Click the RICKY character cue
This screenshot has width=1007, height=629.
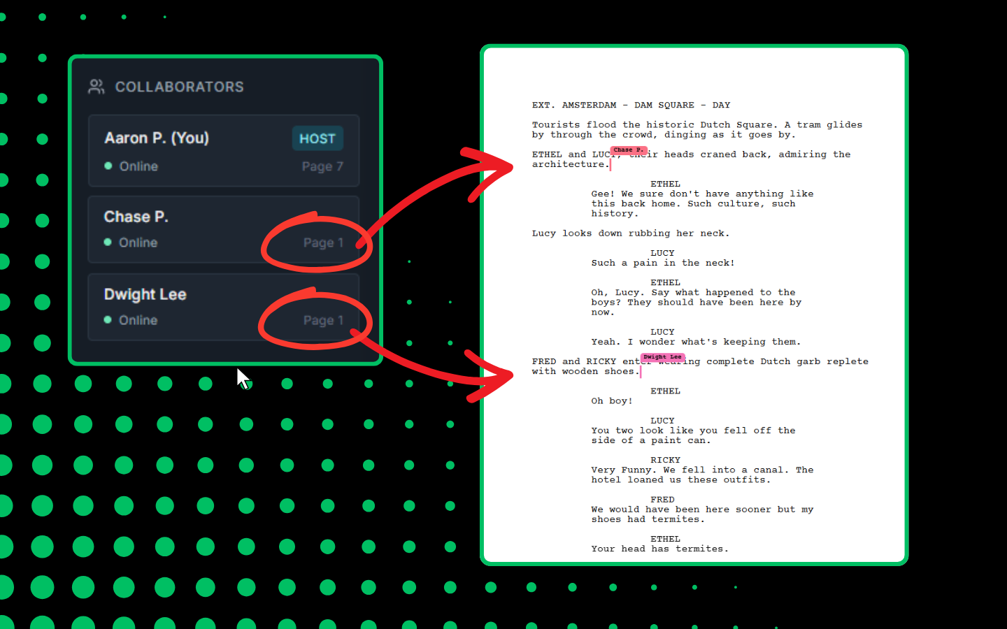[x=665, y=461]
